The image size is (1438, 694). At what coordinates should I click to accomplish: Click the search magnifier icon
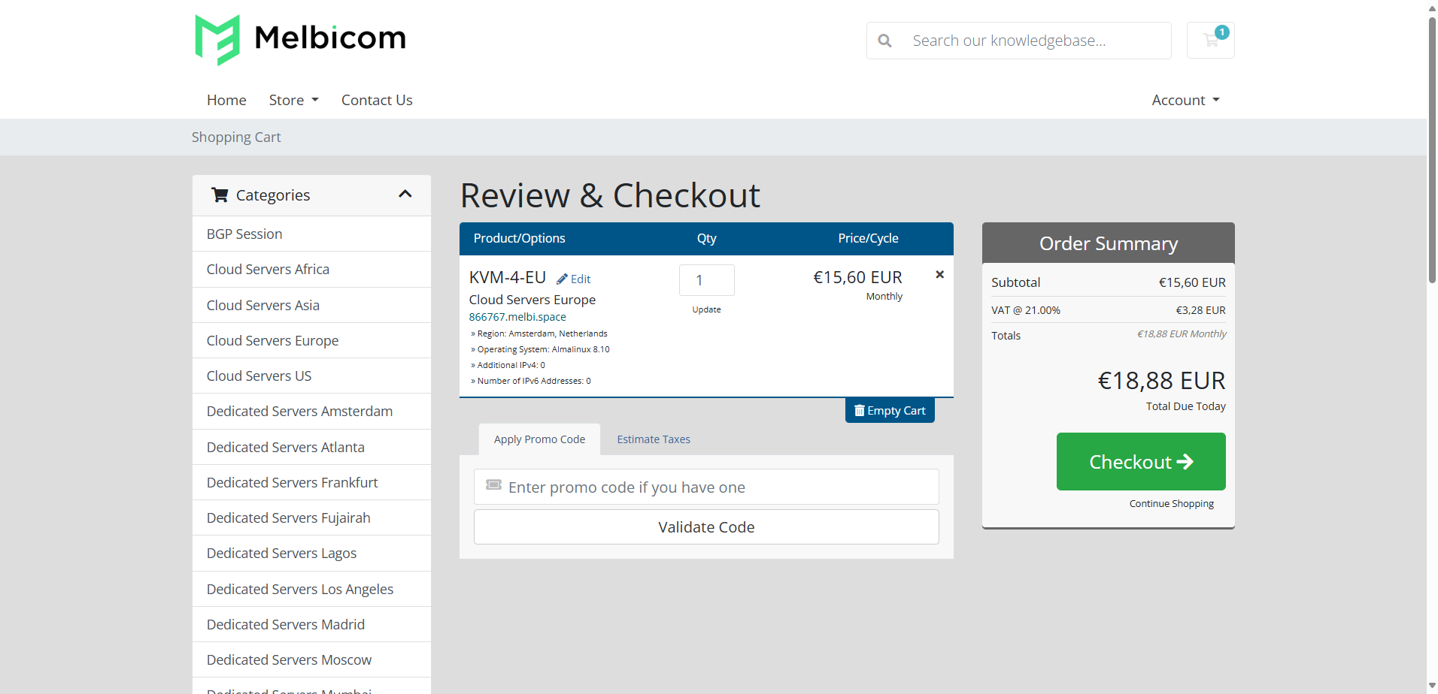885,41
